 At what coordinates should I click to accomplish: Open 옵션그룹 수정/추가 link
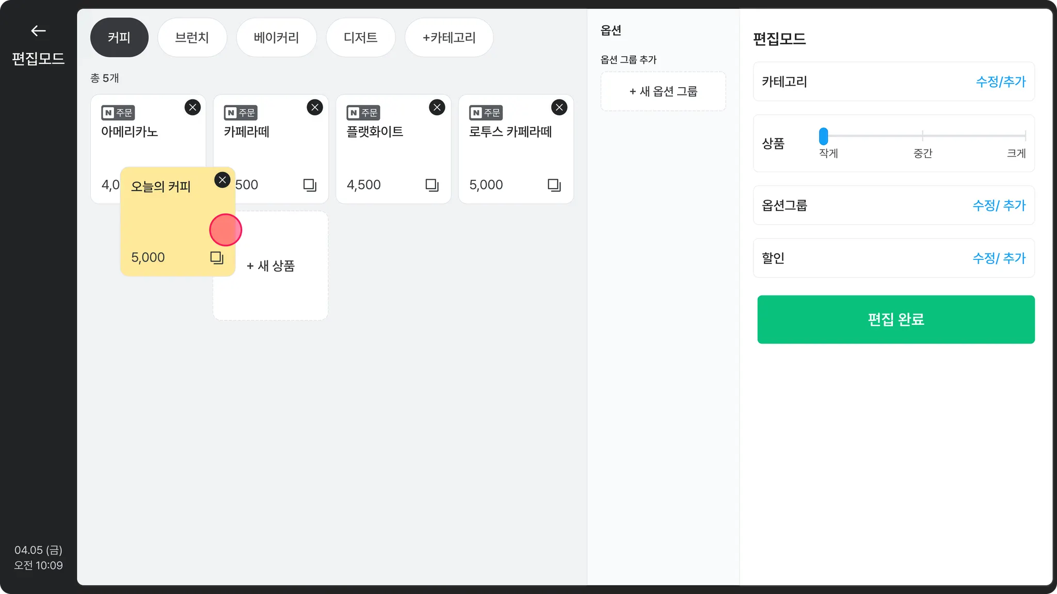[999, 206]
